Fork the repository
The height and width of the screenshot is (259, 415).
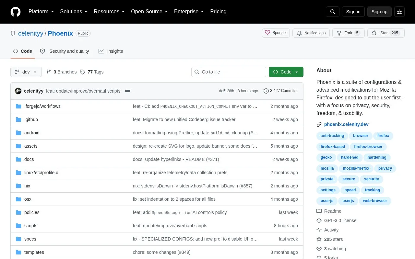pos(349,33)
